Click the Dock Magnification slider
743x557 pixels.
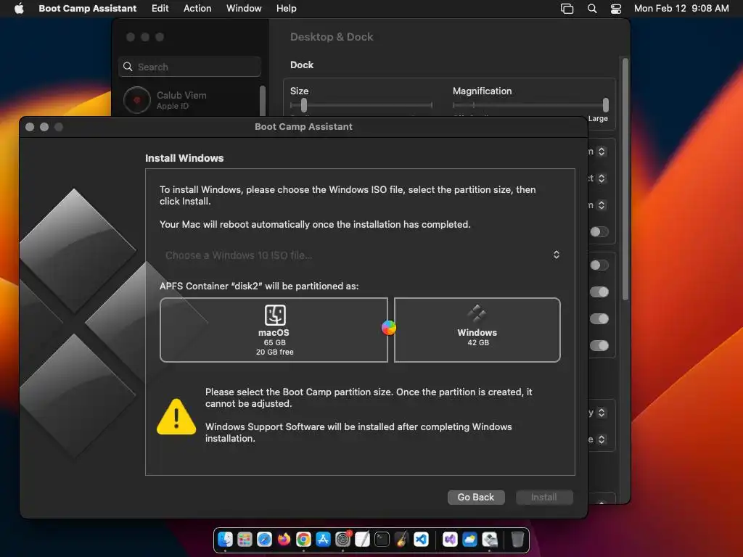coord(530,105)
